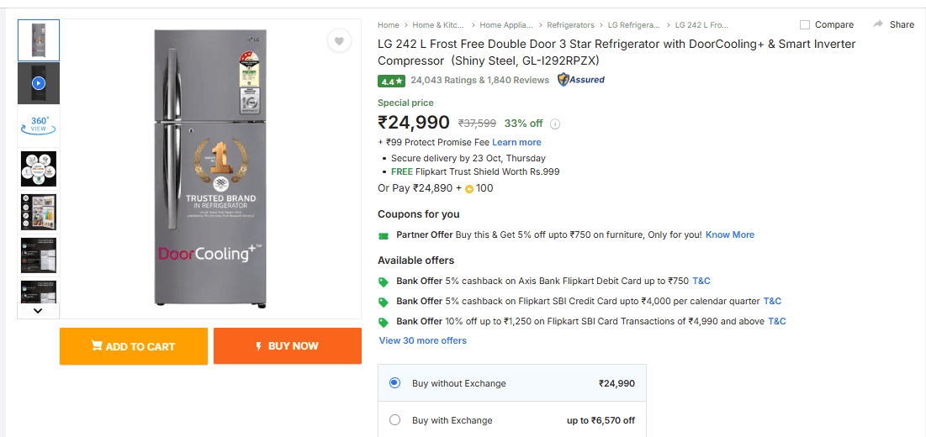Click the price info icon beside 33% off
Screen dimensions: 926x437
click(555, 124)
